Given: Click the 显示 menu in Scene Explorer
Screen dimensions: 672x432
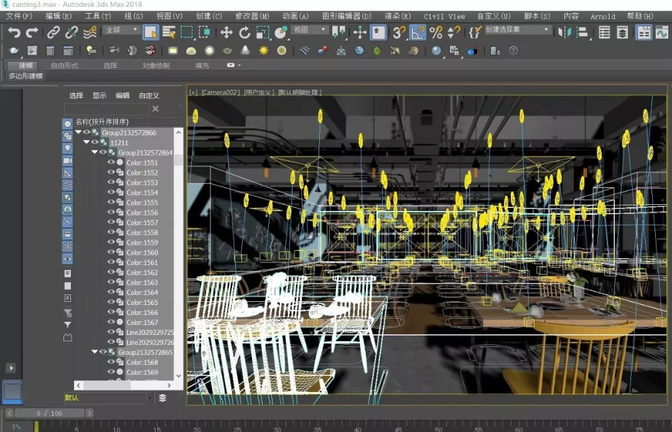Looking at the screenshot, I should click(100, 95).
